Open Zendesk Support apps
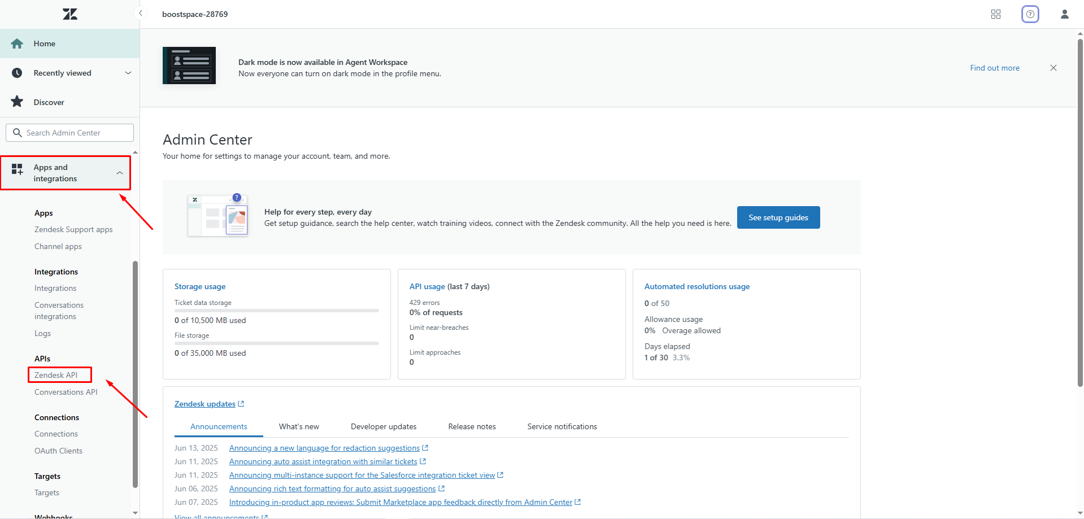This screenshot has height=519, width=1084. tap(73, 229)
